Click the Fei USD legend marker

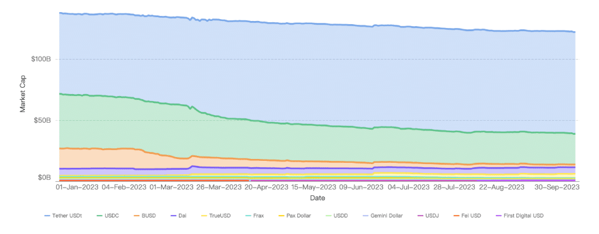[455, 216]
